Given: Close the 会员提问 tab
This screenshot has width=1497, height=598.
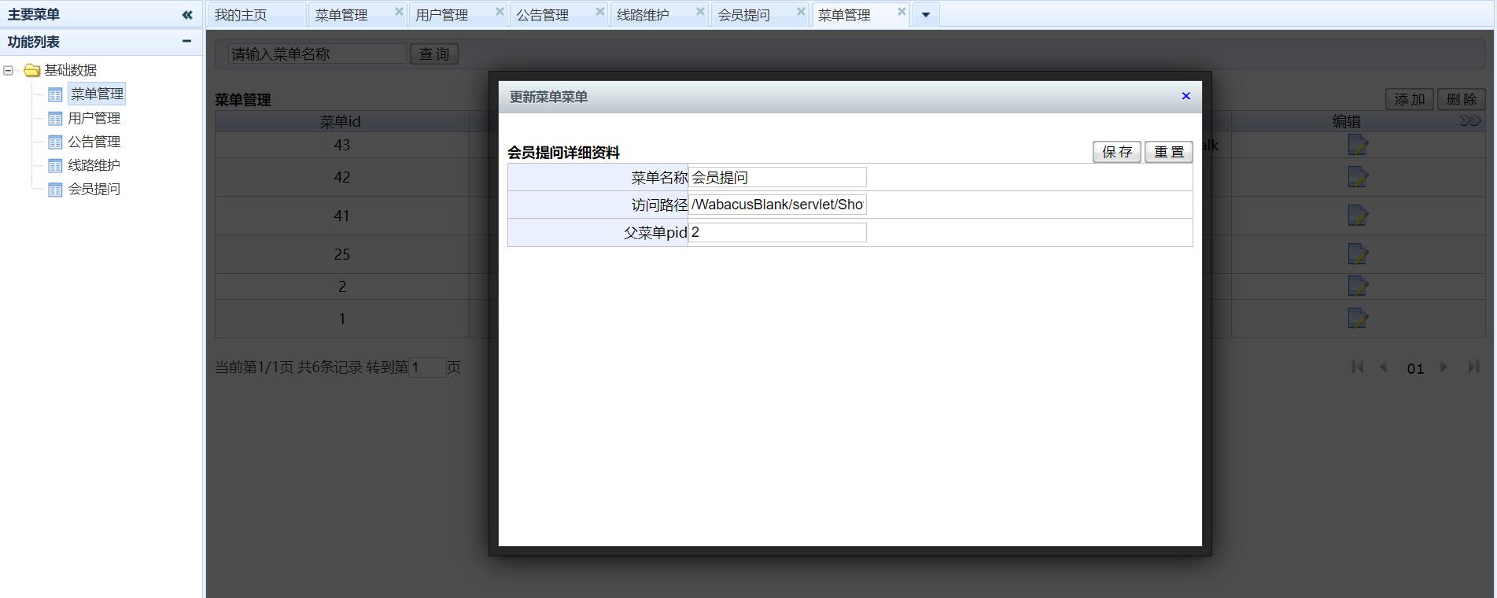Looking at the screenshot, I should (x=801, y=12).
